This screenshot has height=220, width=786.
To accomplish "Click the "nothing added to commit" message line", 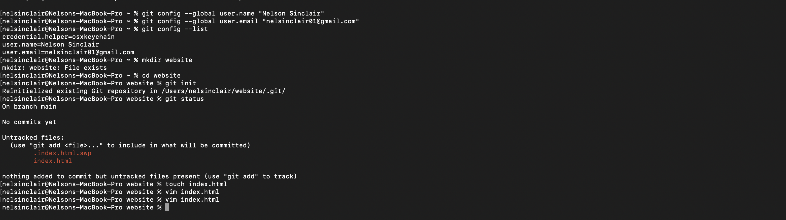I will tap(149, 176).
